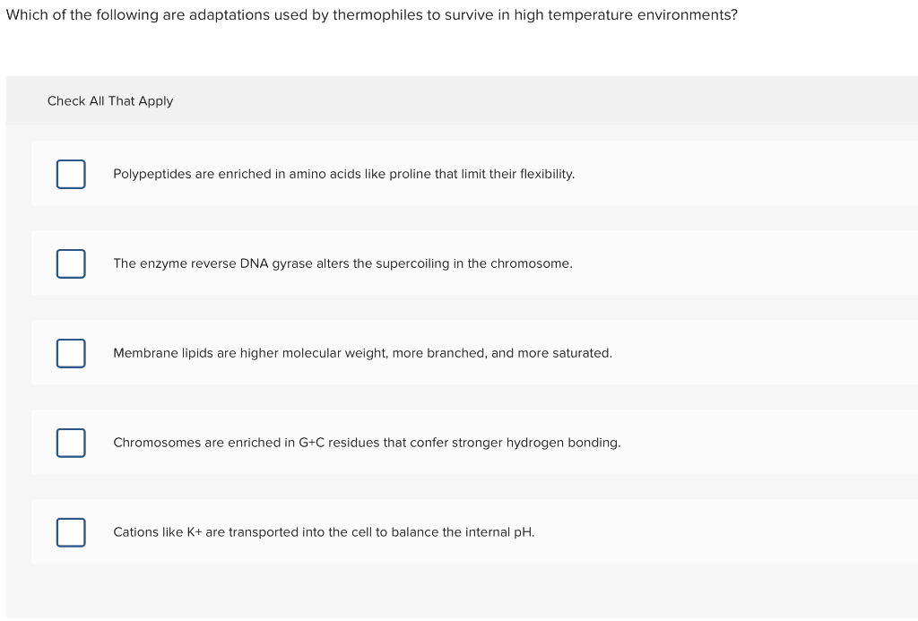Check the K+ cations internal pH option
The width and height of the screenshot is (918, 621).
pyautogui.click(x=71, y=531)
